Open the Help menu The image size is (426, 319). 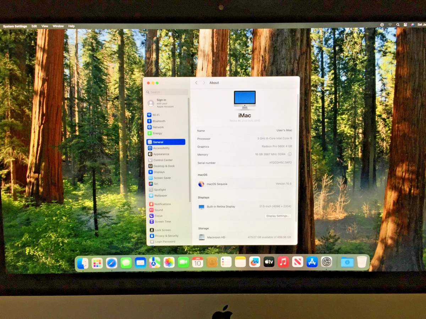pos(71,26)
